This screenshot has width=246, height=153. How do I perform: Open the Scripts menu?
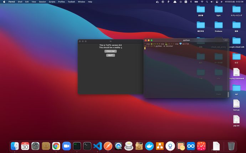[52, 2]
